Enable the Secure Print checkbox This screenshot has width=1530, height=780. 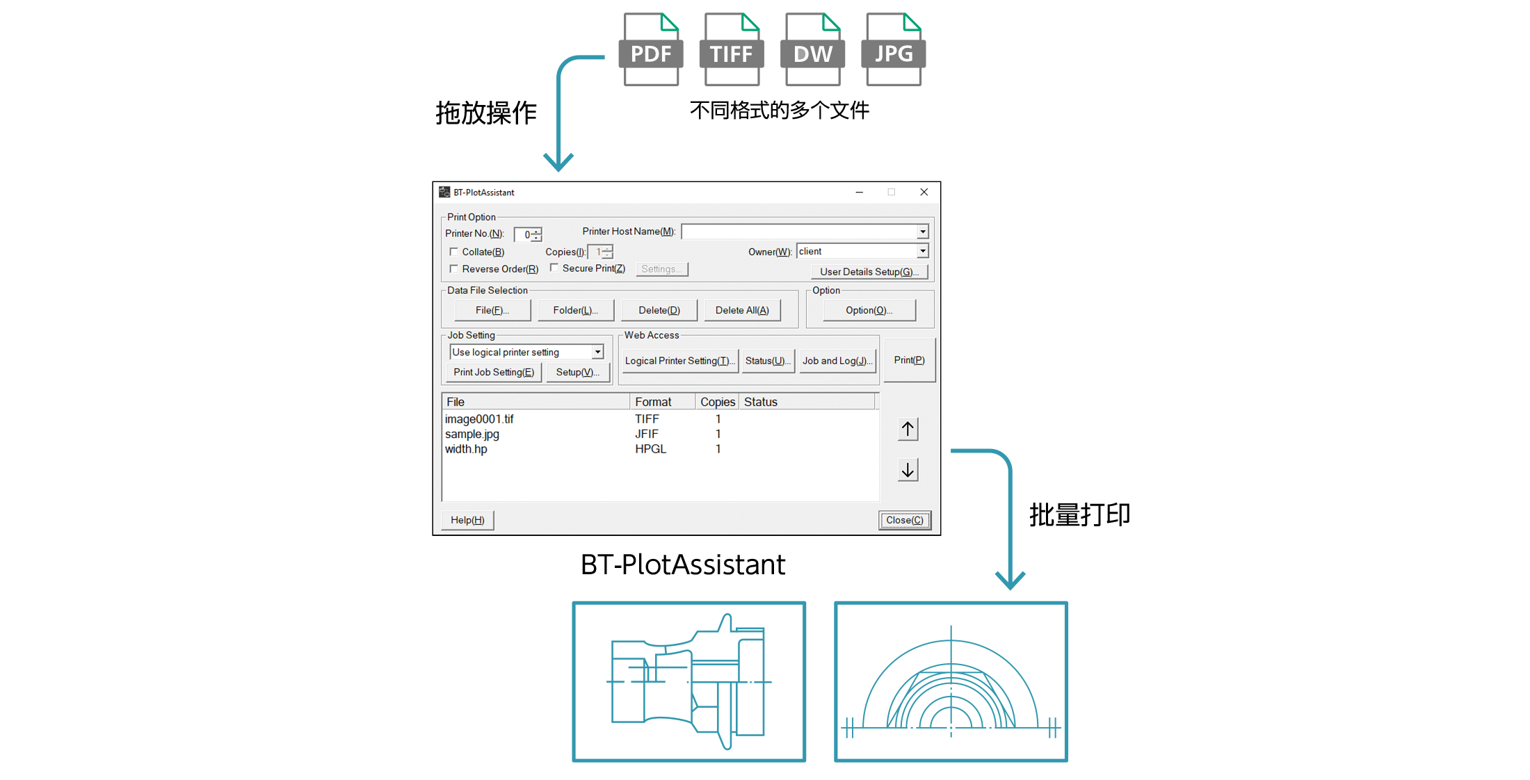coord(554,268)
